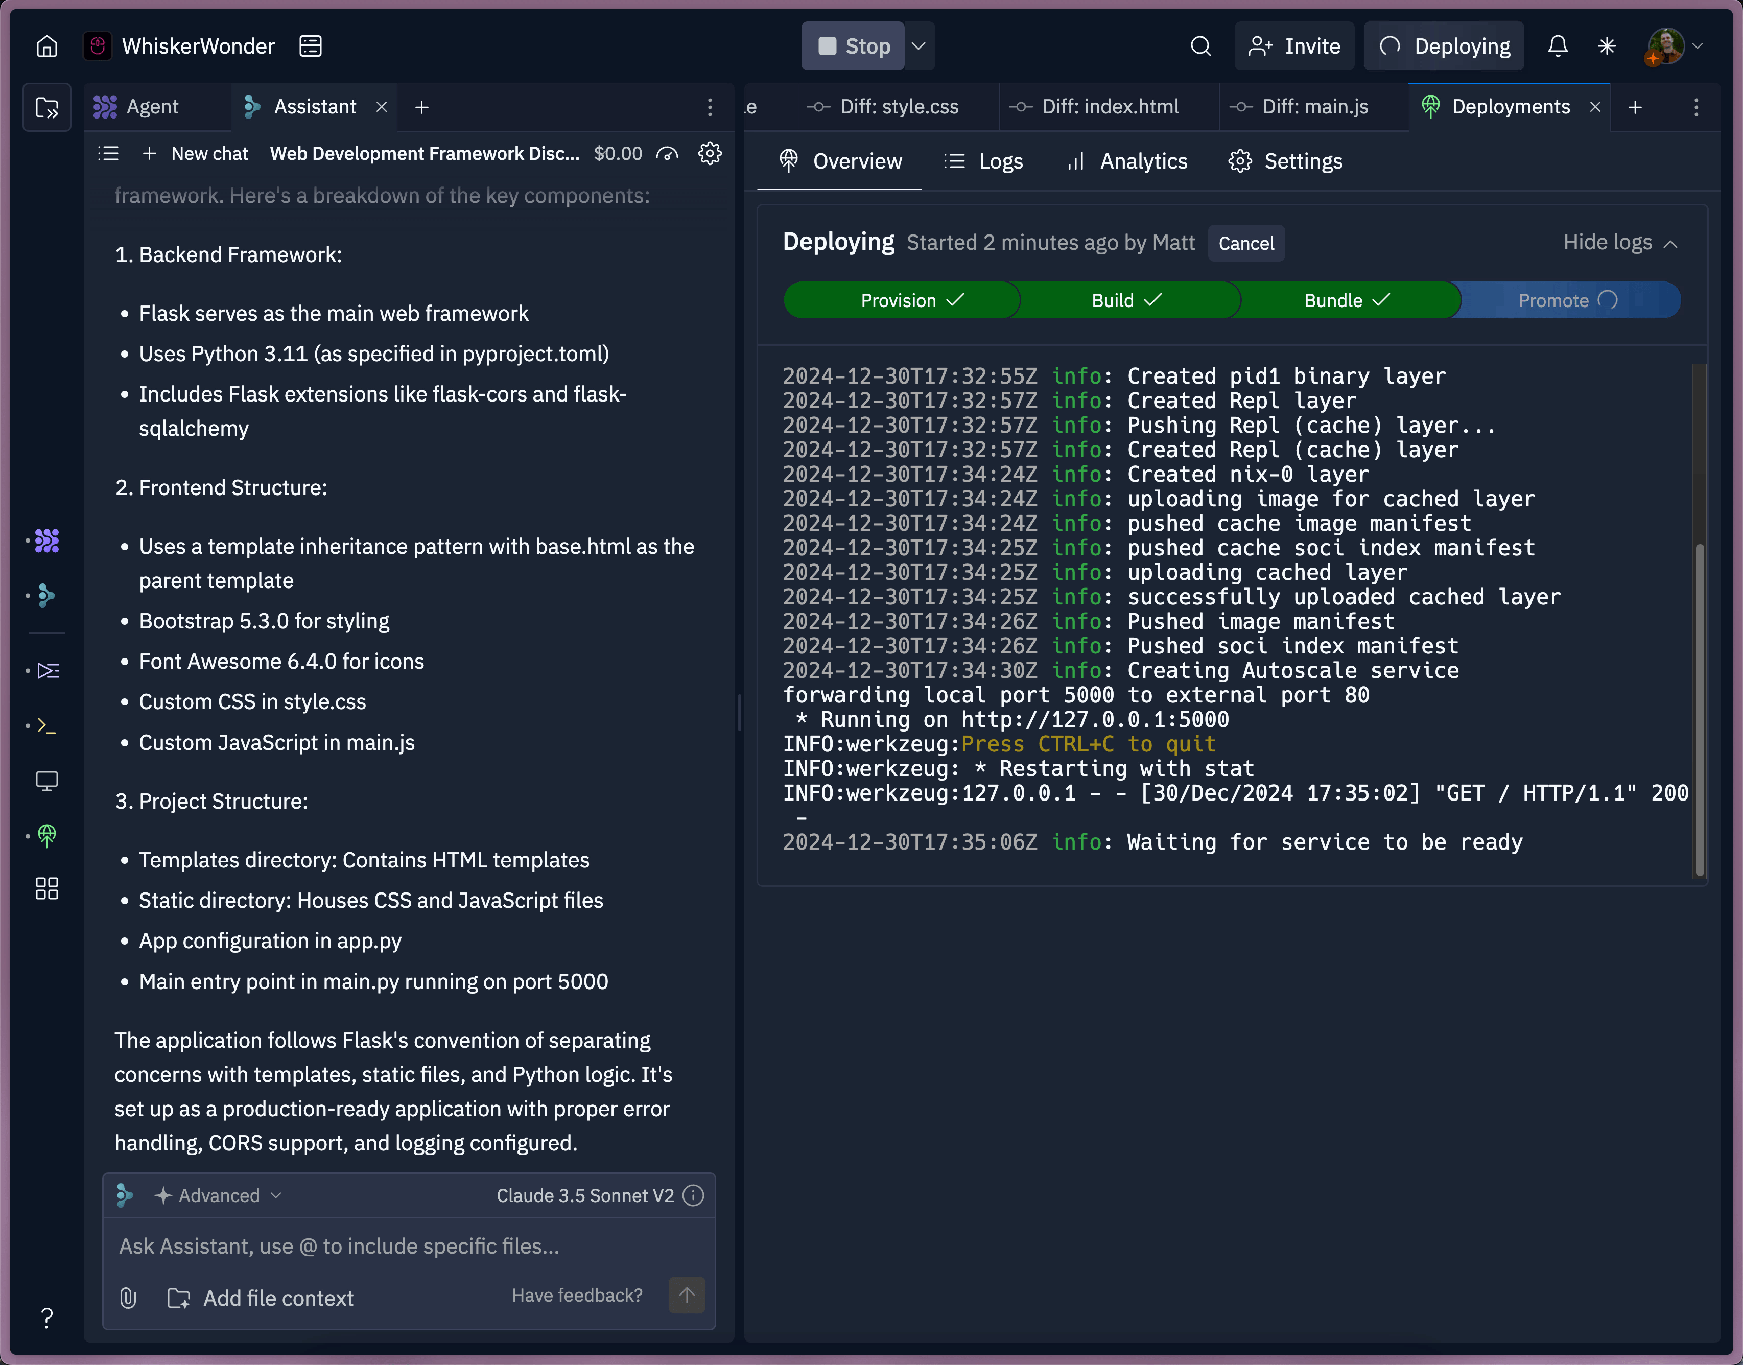Close the Deployments tab
The image size is (1743, 1365).
click(1595, 107)
